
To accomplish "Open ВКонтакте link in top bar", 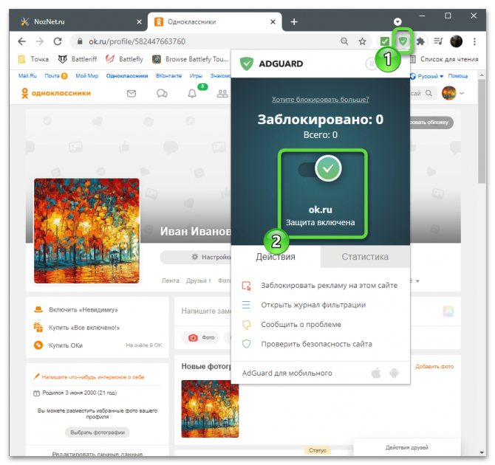I will (168, 76).
